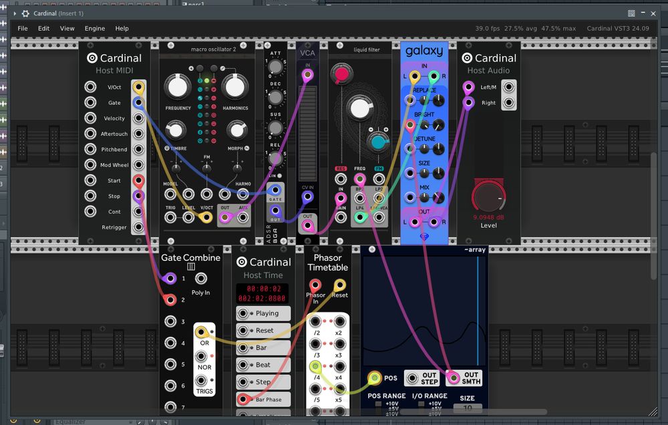Click the red knob on the liquid filter

(x=341, y=74)
